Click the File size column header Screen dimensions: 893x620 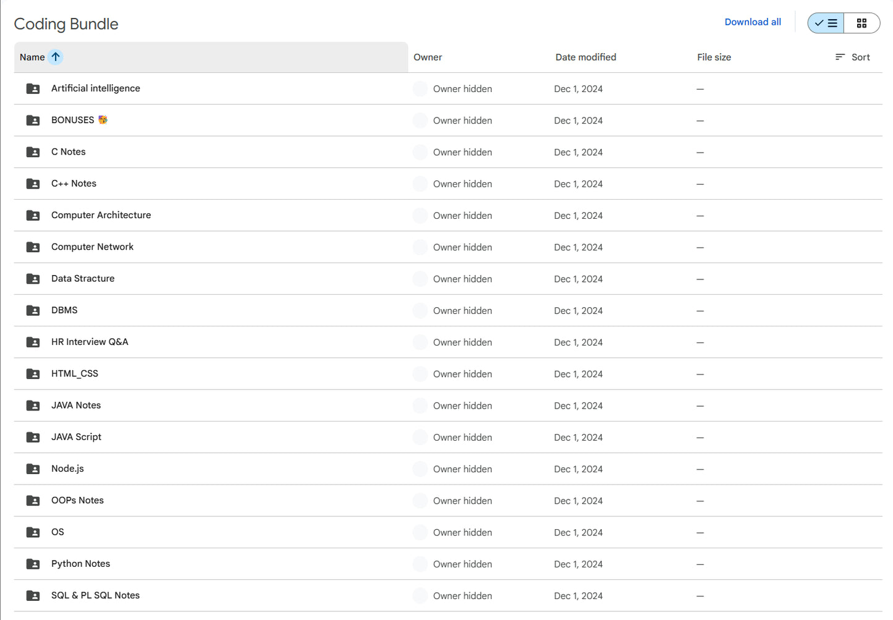pos(714,57)
